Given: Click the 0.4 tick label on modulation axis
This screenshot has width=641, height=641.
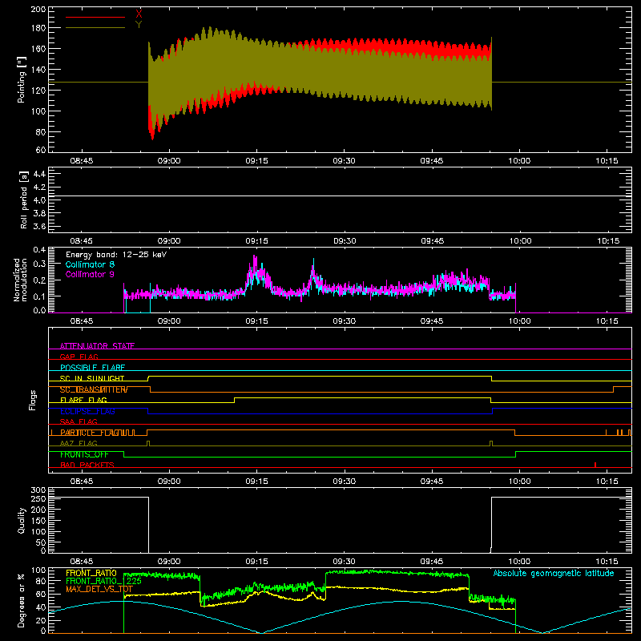Looking at the screenshot, I should tap(39, 250).
